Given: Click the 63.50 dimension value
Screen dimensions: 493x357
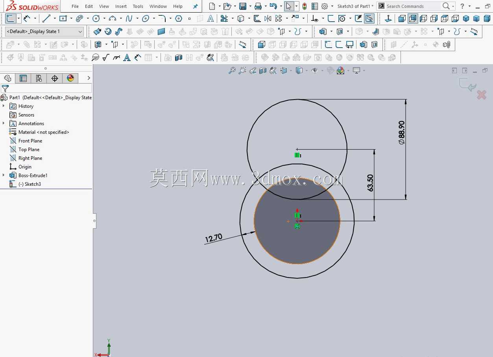Looking at the screenshot, I should click(x=370, y=183).
